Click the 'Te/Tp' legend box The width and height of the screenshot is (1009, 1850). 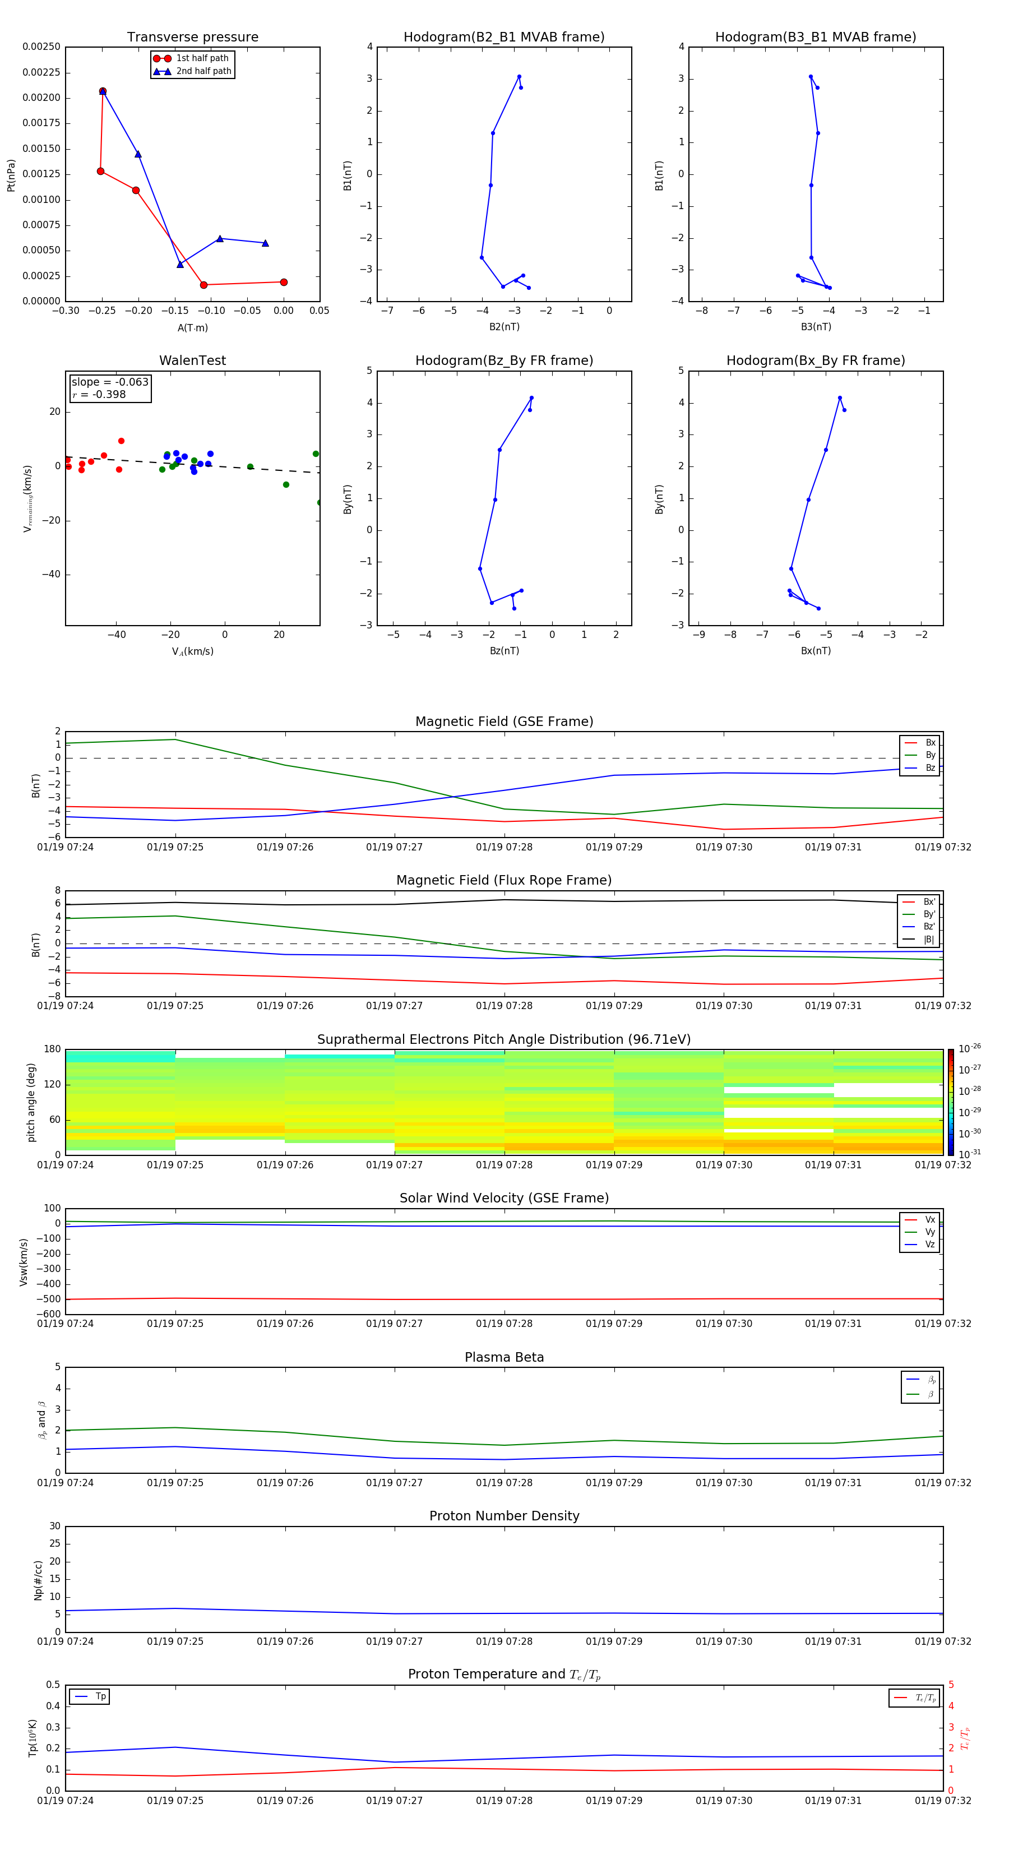914,1698
